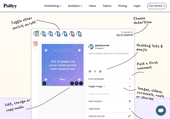This screenshot has width=170, height=119.
Task: Enable the TikTok account icon
Action: click(79, 34)
